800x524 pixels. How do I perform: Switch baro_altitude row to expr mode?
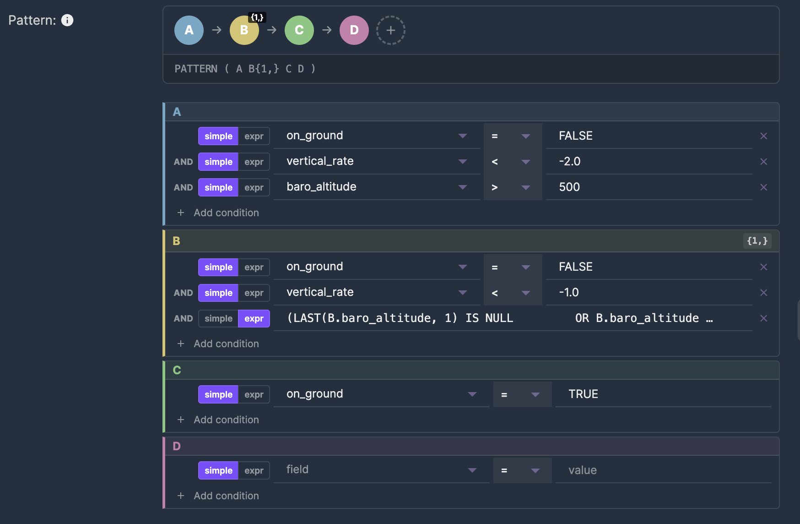pos(254,187)
